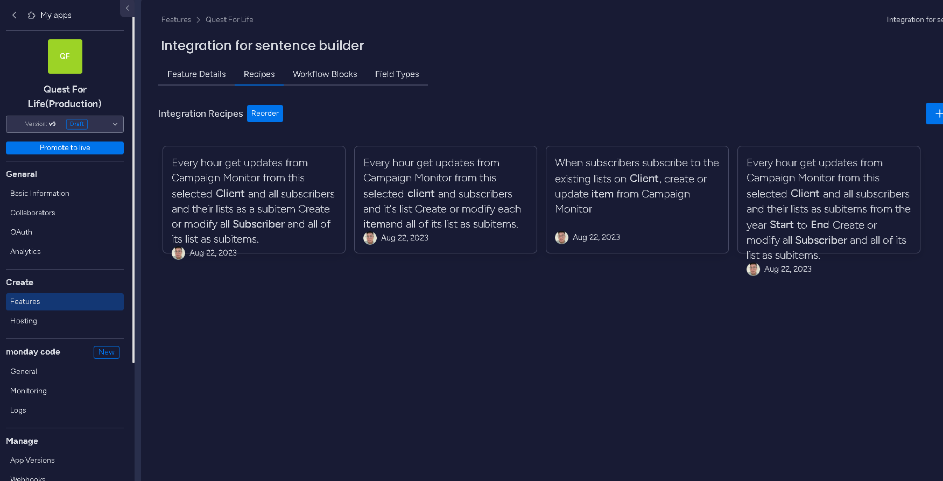Click the Features breadcrumb link
This screenshot has height=481, width=943.
pos(177,19)
